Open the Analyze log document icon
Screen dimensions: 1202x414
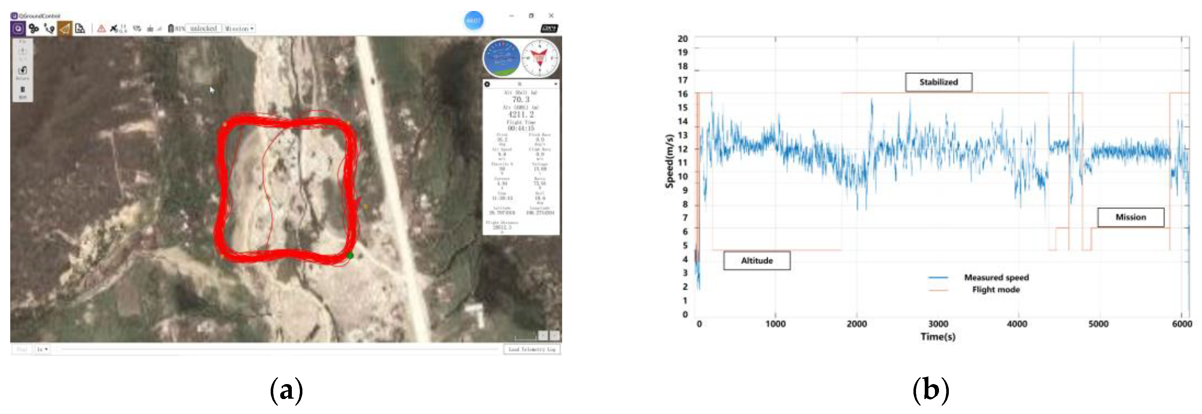coord(80,28)
